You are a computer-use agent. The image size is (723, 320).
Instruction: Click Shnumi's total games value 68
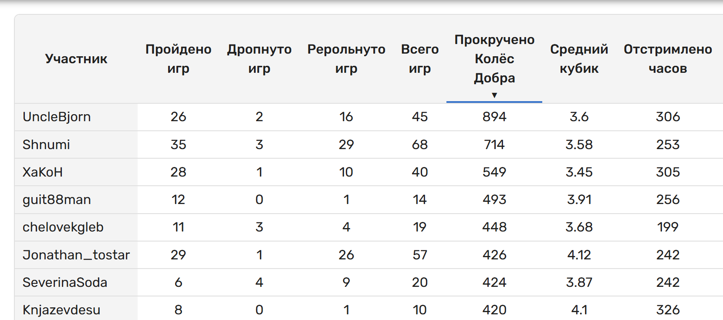tap(420, 145)
